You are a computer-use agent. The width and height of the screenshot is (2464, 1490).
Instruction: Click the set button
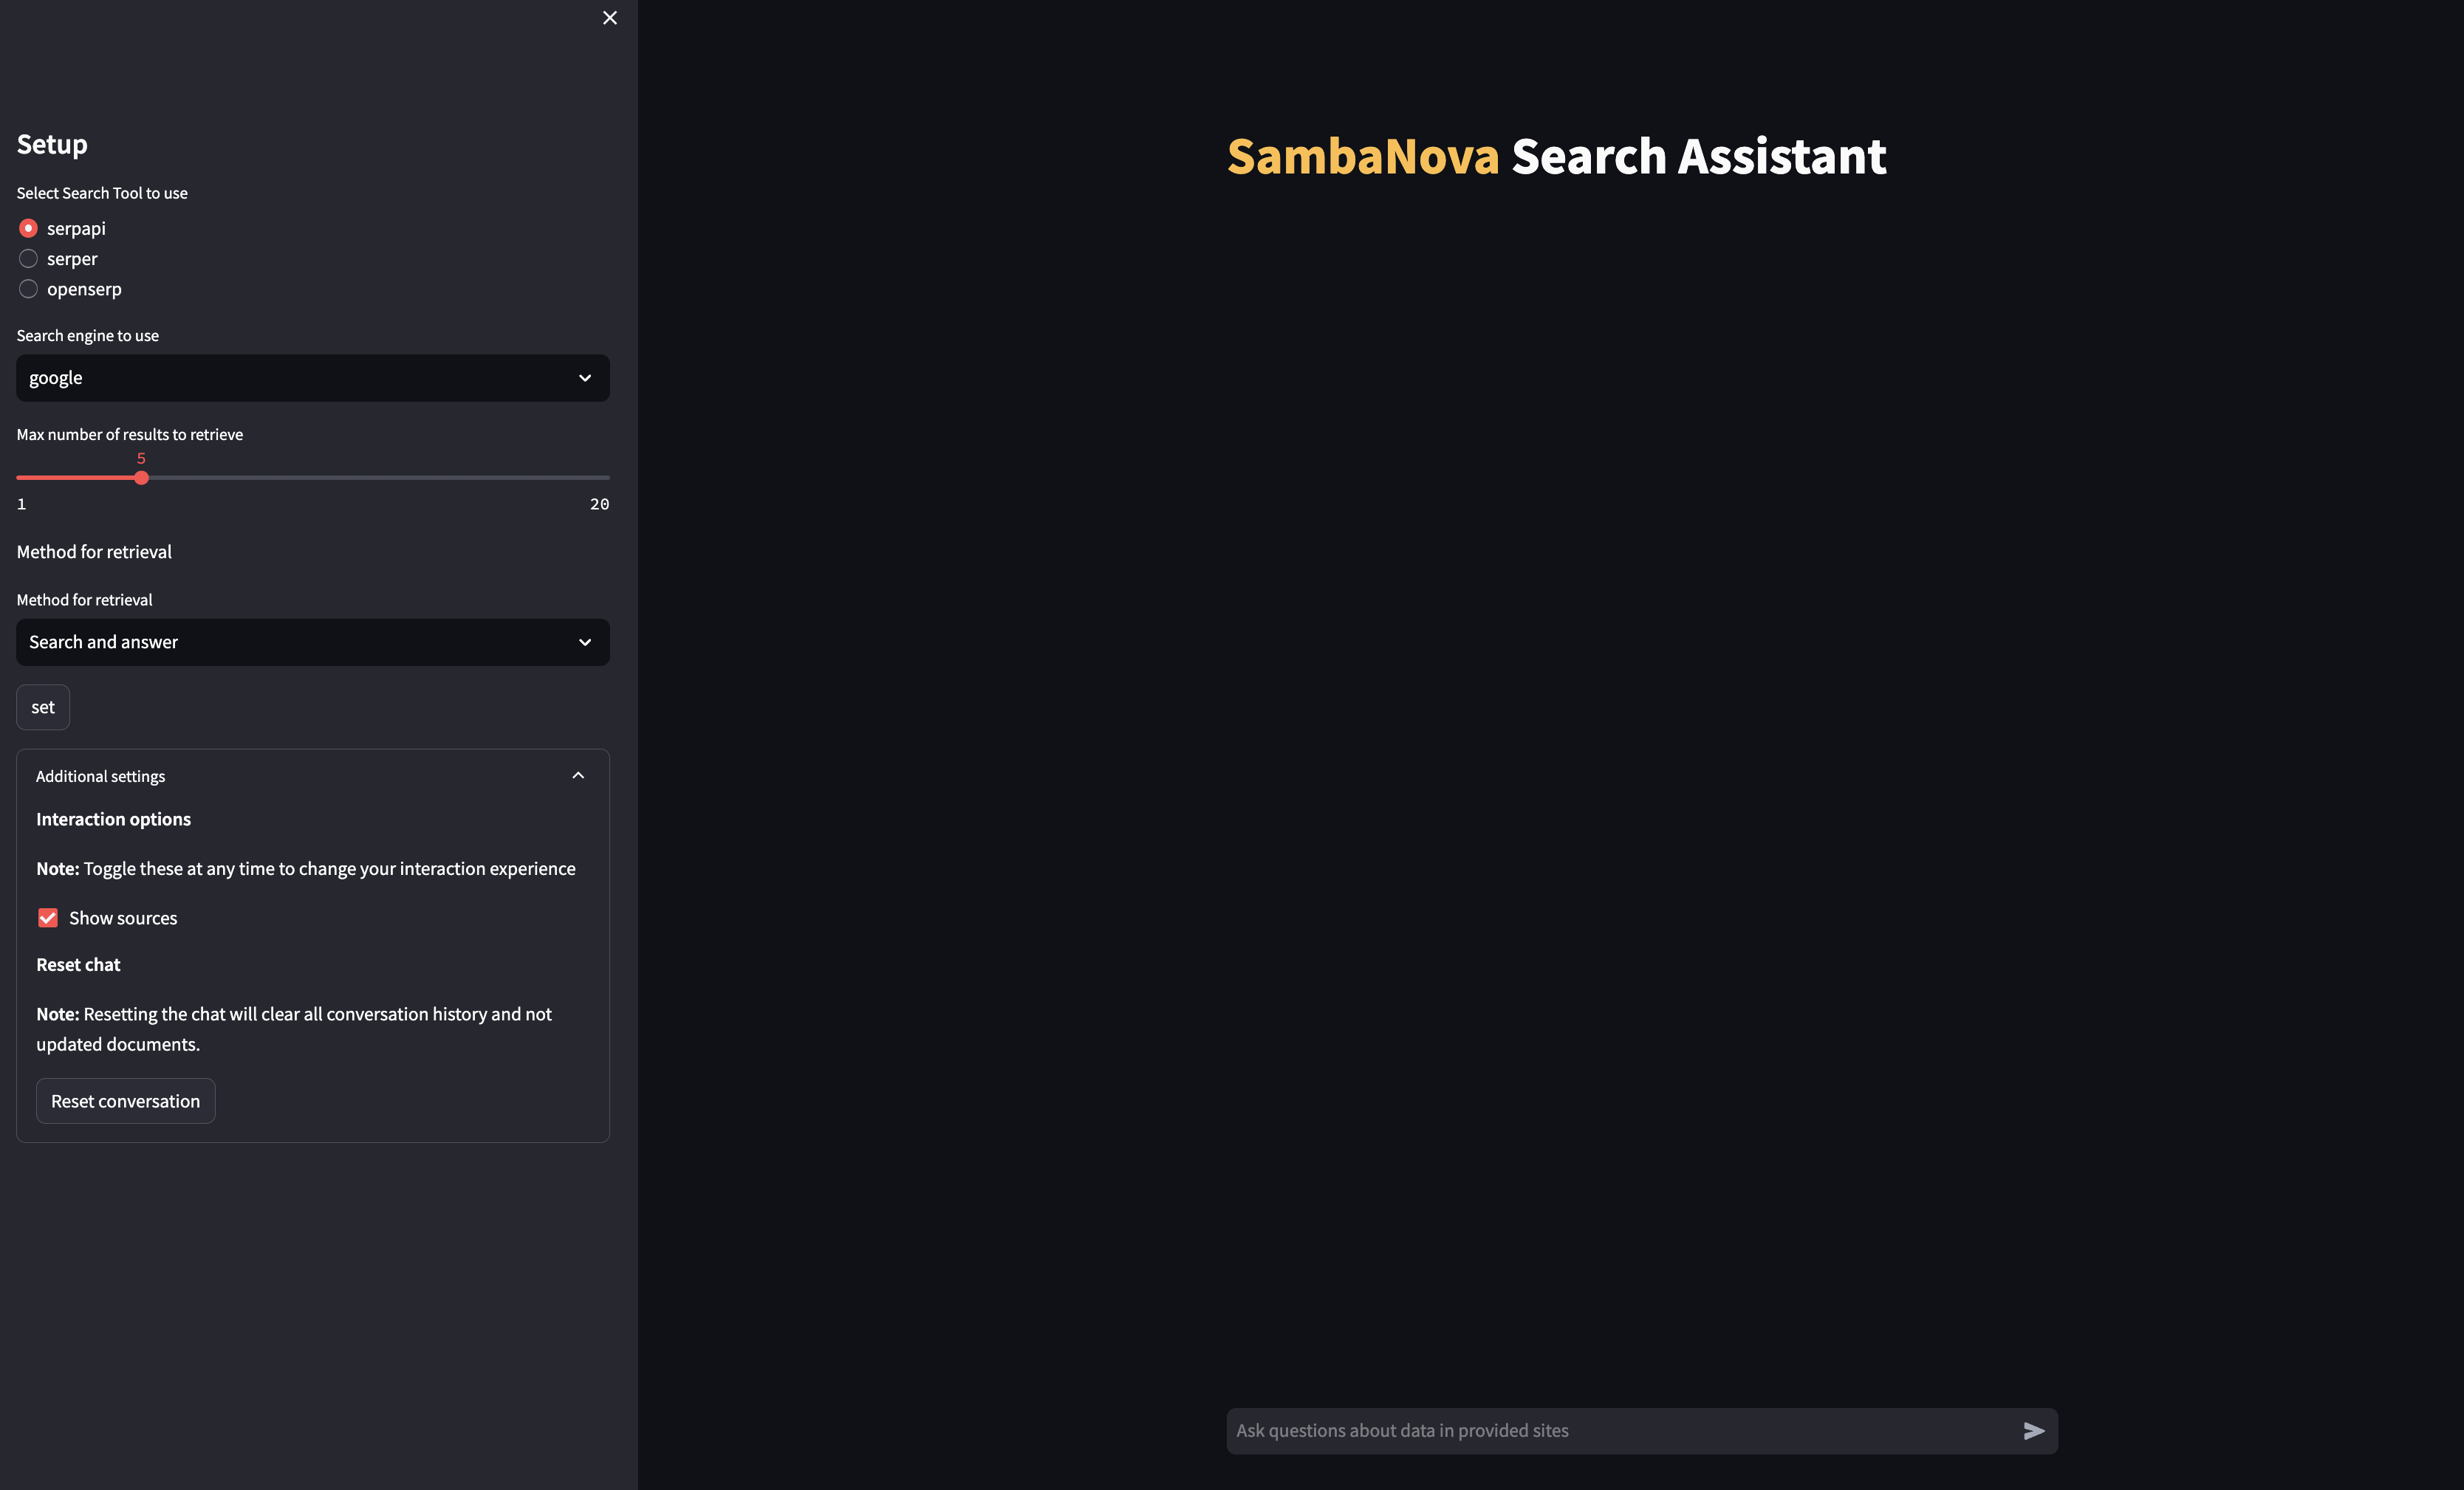[43, 707]
